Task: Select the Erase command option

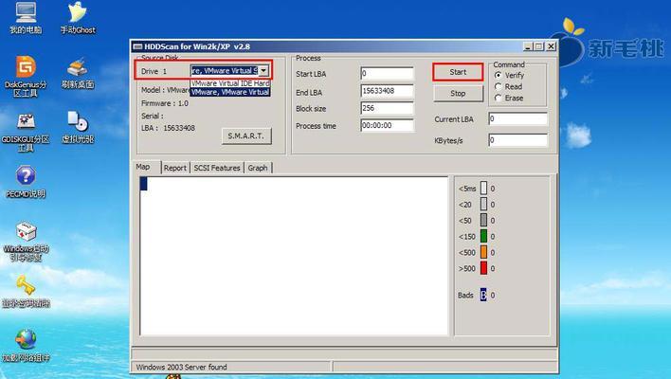Action: coord(499,98)
